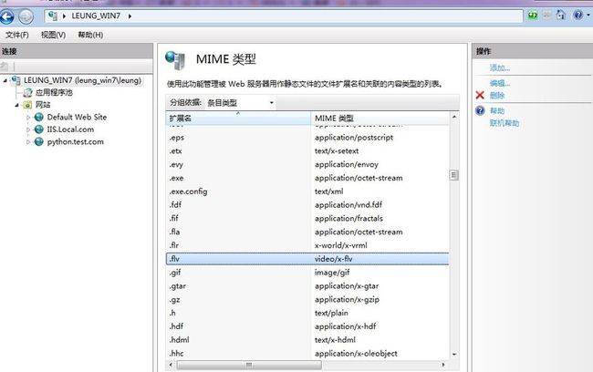This screenshot has height=372, width=593.
Task: Open the group-by 条目类型 dropdown
Action: click(240, 103)
